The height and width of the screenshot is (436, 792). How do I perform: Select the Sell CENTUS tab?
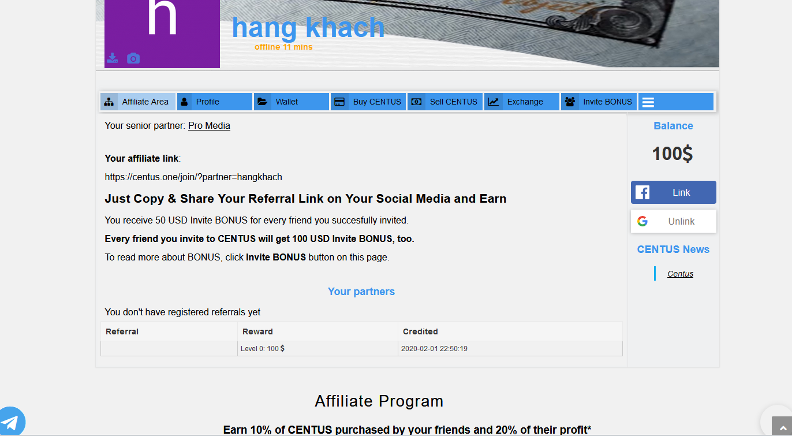pos(445,102)
